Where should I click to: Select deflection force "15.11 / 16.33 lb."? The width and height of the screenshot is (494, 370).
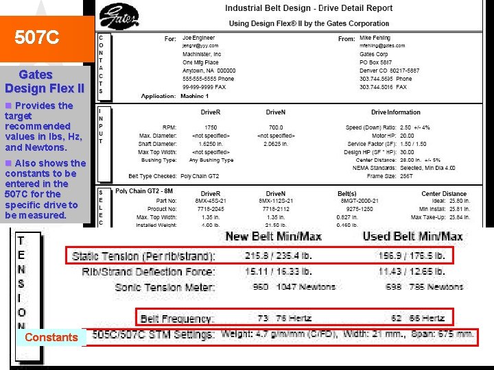[279, 271]
